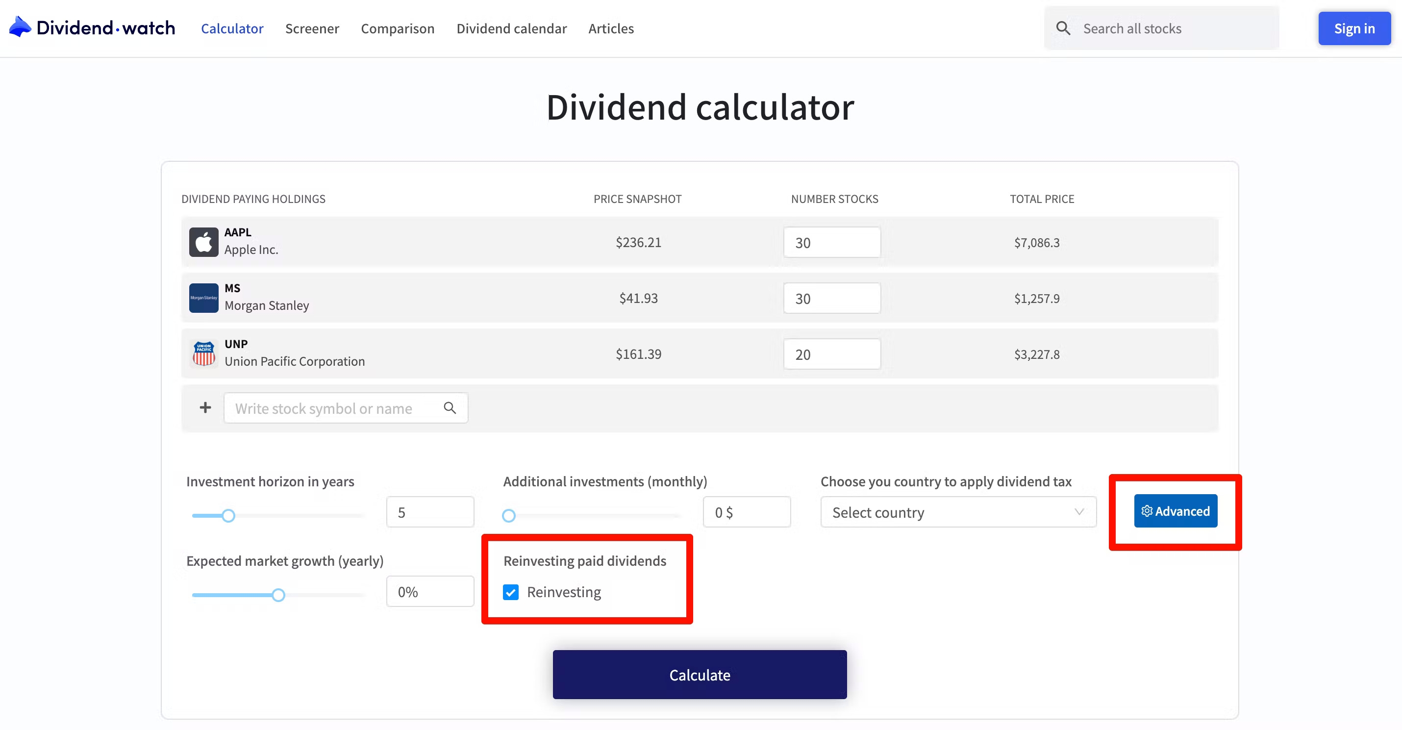The image size is (1402, 730).
Task: Click the Union Pacific shield logo
Action: click(x=203, y=354)
